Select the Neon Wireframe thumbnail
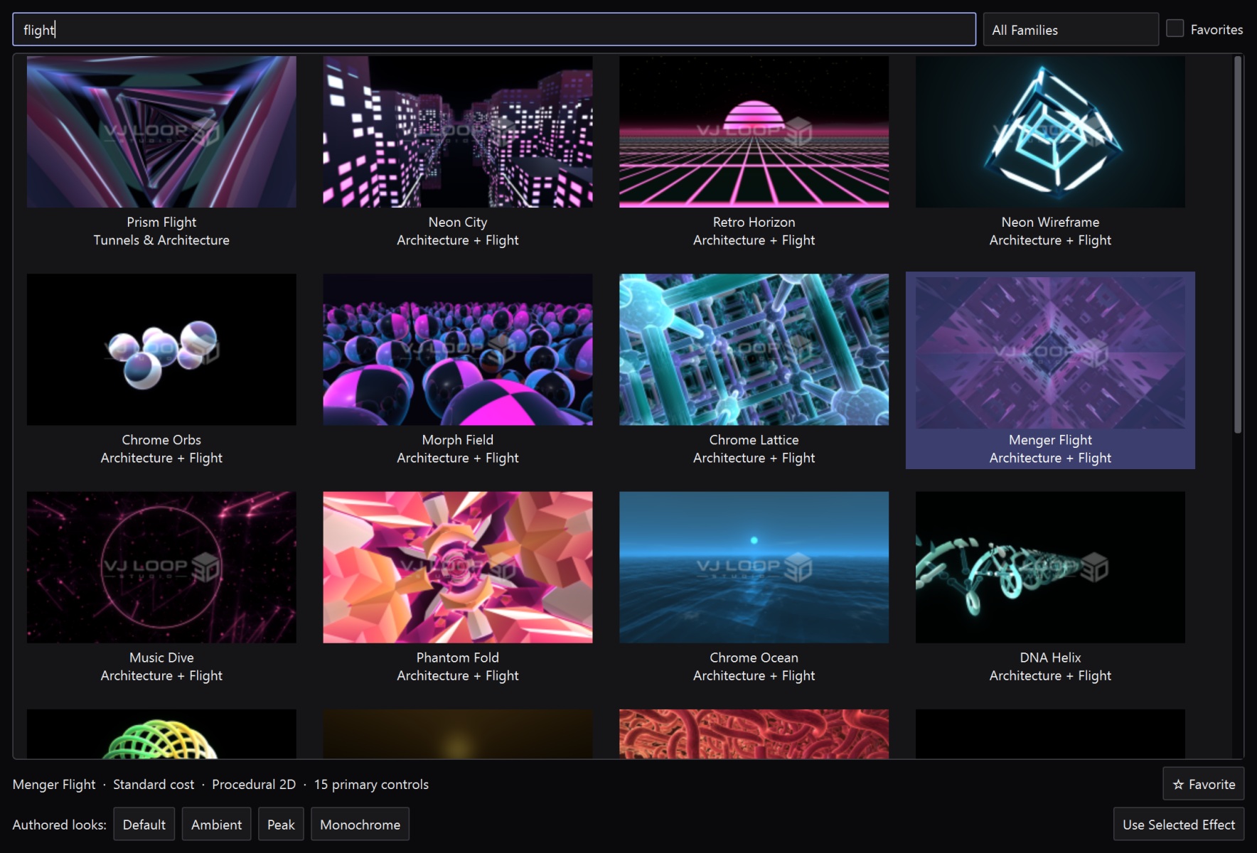This screenshot has width=1257, height=853. point(1050,132)
